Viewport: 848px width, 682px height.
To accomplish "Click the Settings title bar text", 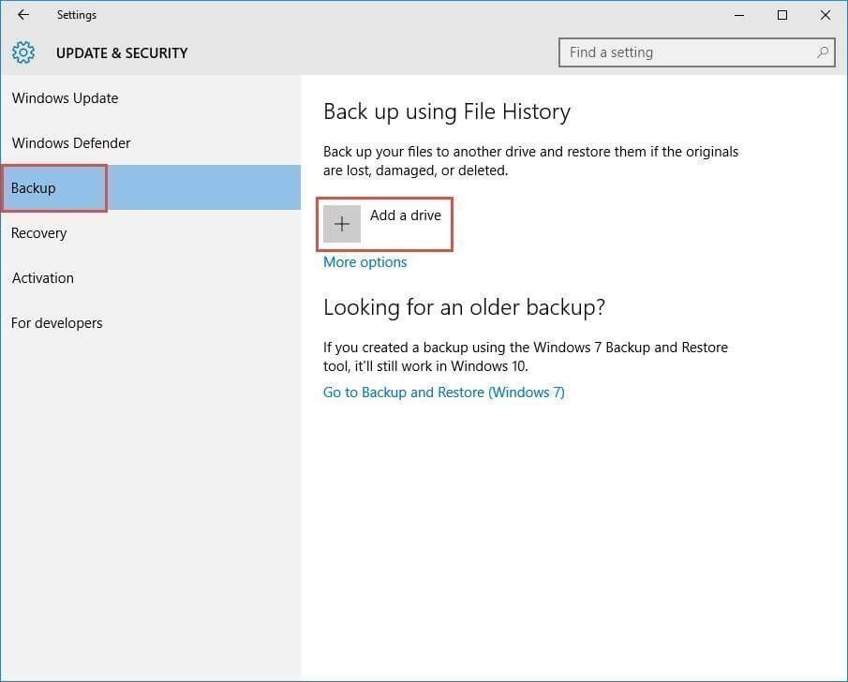I will click(x=76, y=15).
